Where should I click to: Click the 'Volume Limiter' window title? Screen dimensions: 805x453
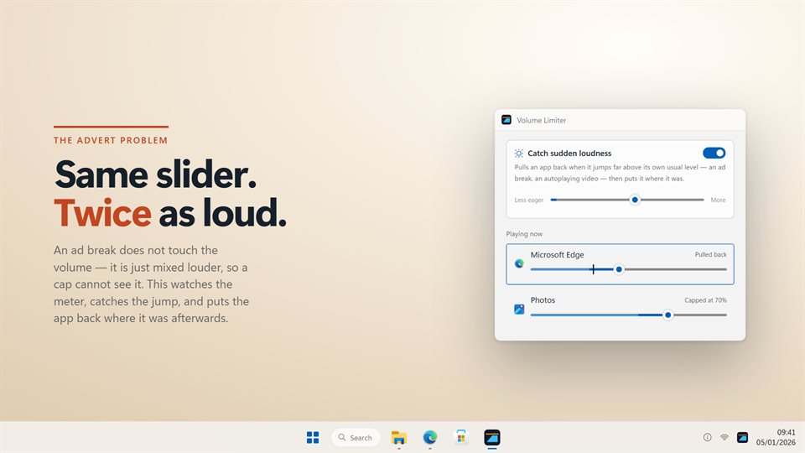(541, 120)
